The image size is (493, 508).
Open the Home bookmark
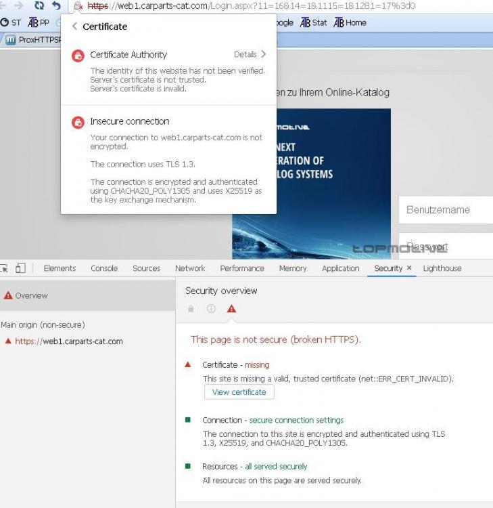tap(350, 22)
